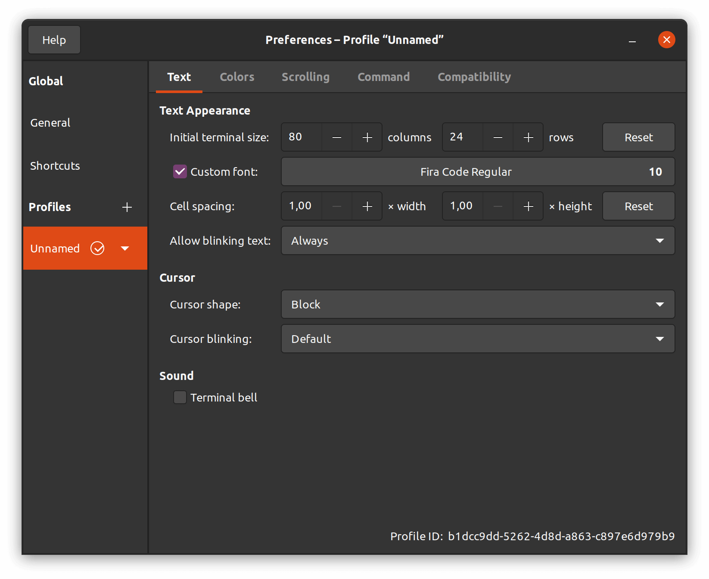Viewport: 709px width, 579px height.
Task: Disable the Custom font checkbox
Action: 180,171
